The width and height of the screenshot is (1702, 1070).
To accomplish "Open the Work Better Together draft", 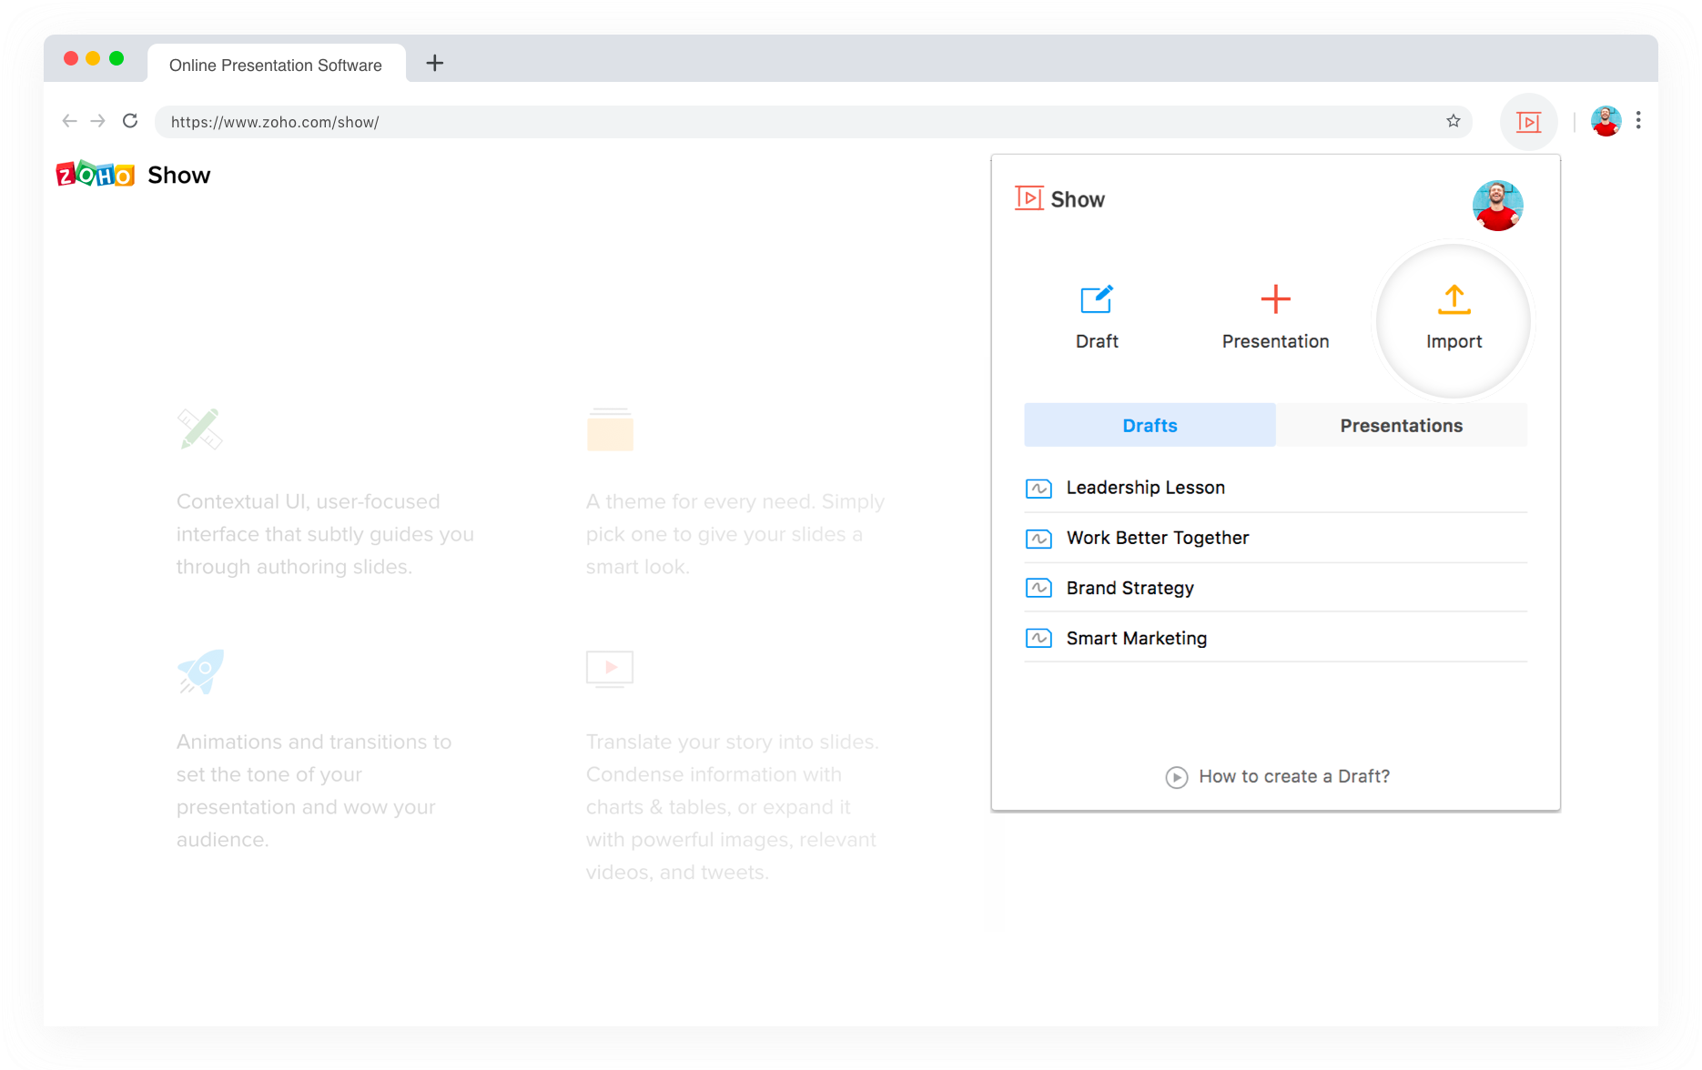I will (1275, 538).
